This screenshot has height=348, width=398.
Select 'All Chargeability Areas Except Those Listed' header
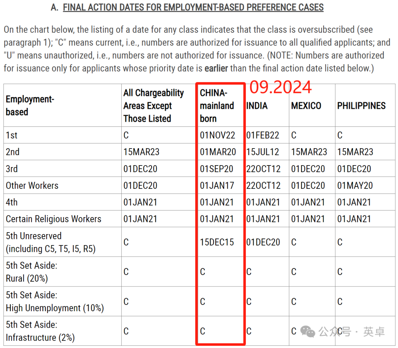[154, 105]
